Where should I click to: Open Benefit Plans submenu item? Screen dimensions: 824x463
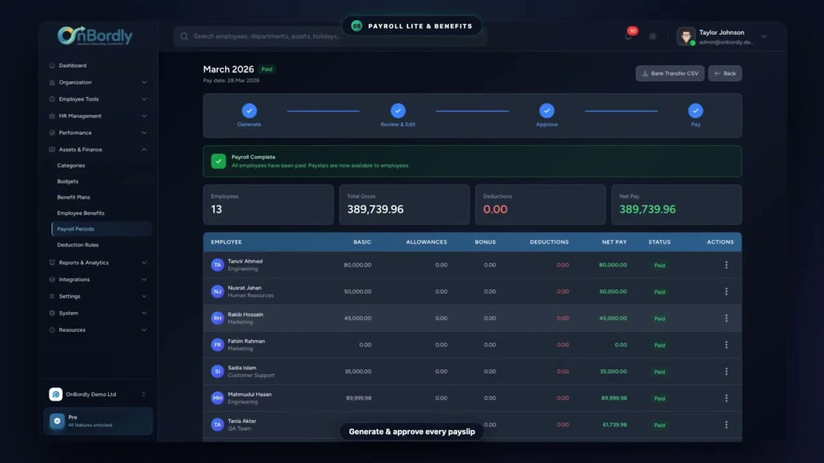[x=74, y=197]
